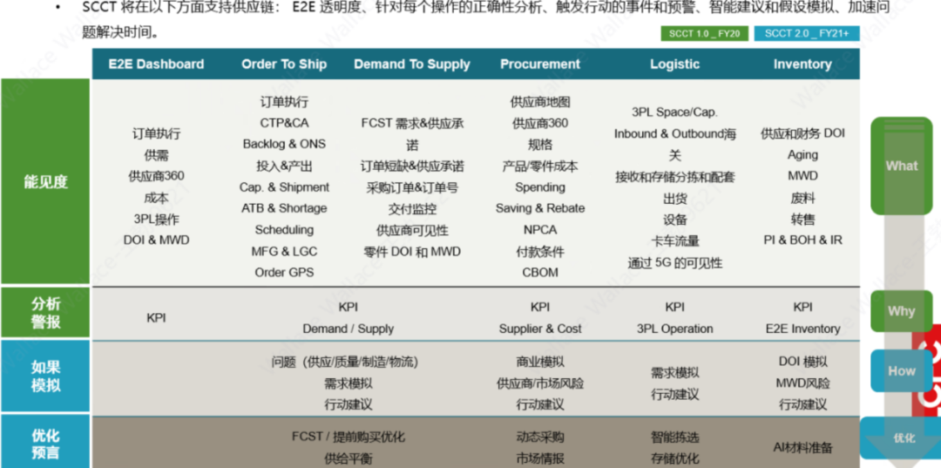The width and height of the screenshot is (941, 468).
Task: Click 废料 in Inventory column
Action: [802, 198]
